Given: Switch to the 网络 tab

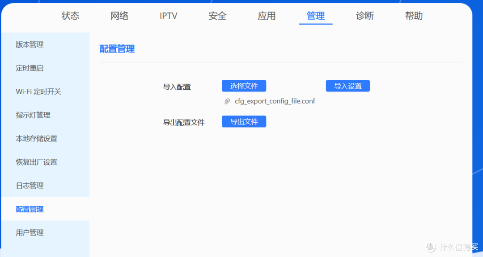Looking at the screenshot, I should point(119,16).
